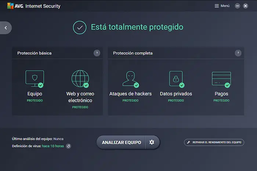
Task: Click PROTEGIDO status under Ataques de hackers
Action: point(130,101)
